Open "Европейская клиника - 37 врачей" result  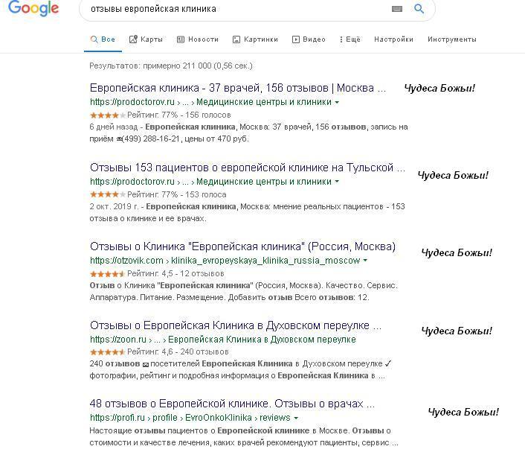pyautogui.click(x=238, y=88)
